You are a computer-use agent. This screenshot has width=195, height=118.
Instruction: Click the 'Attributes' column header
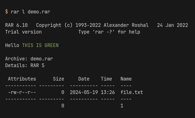coord(22,79)
